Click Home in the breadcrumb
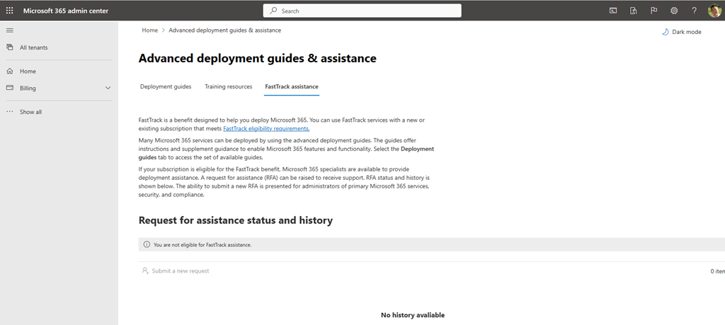Viewport: 725px width, 325px height. tap(149, 30)
